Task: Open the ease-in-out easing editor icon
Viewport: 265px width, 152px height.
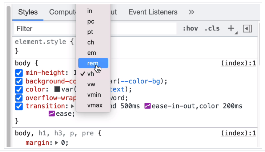Action: tap(147, 106)
